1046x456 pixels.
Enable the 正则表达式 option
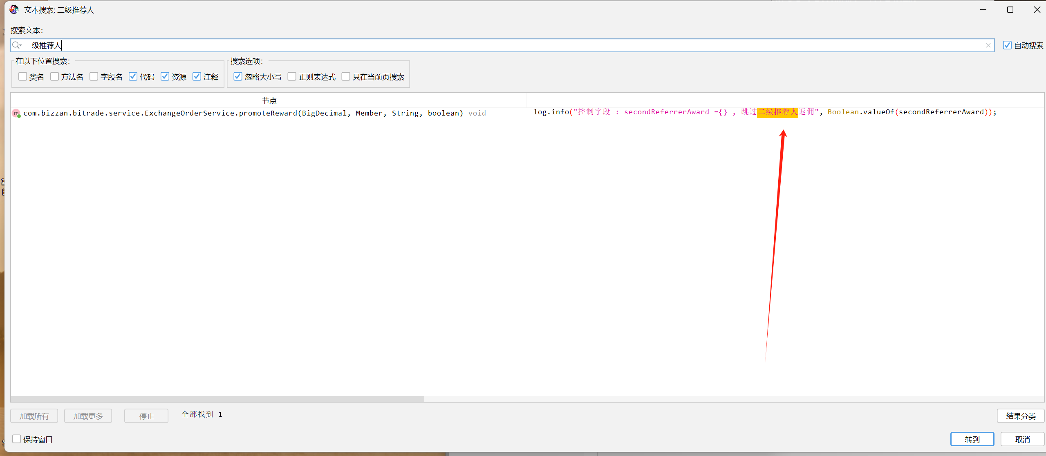292,77
